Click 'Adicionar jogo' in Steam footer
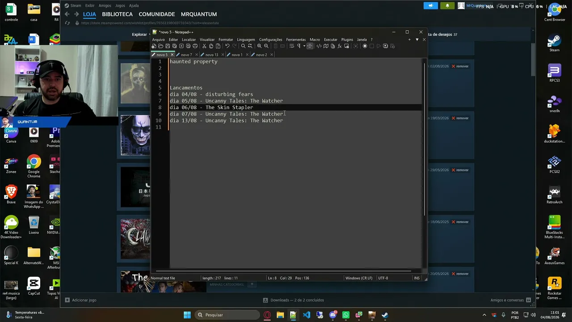Screen dimensions: 572x322 point(80,300)
